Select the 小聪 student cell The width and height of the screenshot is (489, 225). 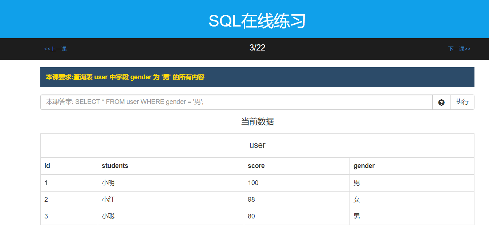(x=108, y=216)
